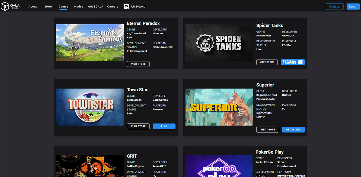Open the PokerGo Play thumbnail image

coord(219,166)
